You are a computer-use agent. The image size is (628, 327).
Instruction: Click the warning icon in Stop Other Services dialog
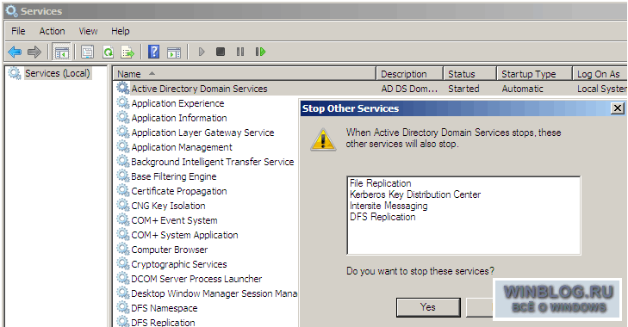[323, 139]
